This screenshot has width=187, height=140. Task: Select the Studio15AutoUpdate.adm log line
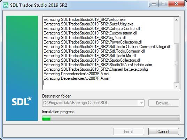(x=98, y=65)
